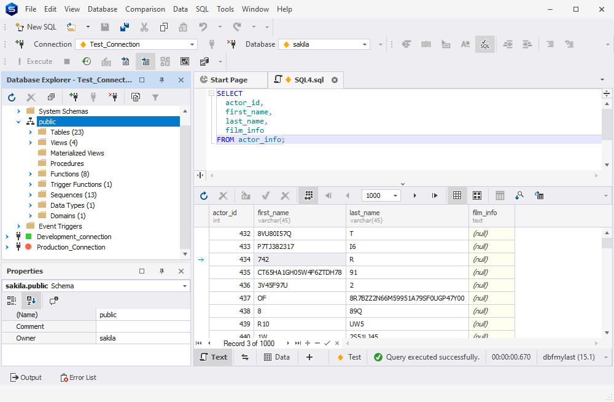The height and width of the screenshot is (402, 614).
Task: Click the cell with last name UW5
Action: 407,324
